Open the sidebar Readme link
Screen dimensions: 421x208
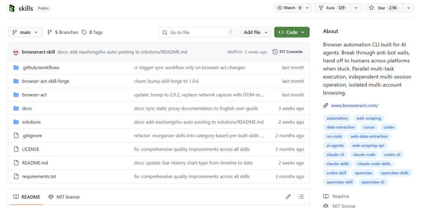click(x=340, y=196)
